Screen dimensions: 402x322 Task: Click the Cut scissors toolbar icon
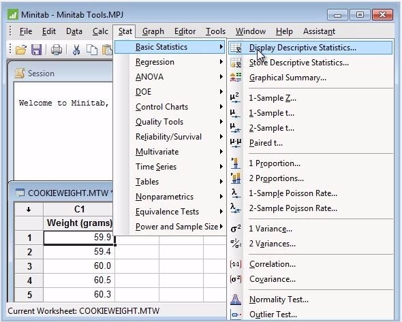[76, 50]
